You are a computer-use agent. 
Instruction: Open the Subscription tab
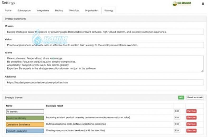coord(24,11)
